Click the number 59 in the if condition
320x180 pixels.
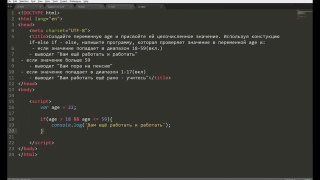click(104, 119)
